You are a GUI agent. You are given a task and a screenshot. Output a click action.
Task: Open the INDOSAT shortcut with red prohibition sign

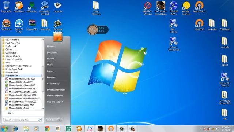(x=148, y=8)
